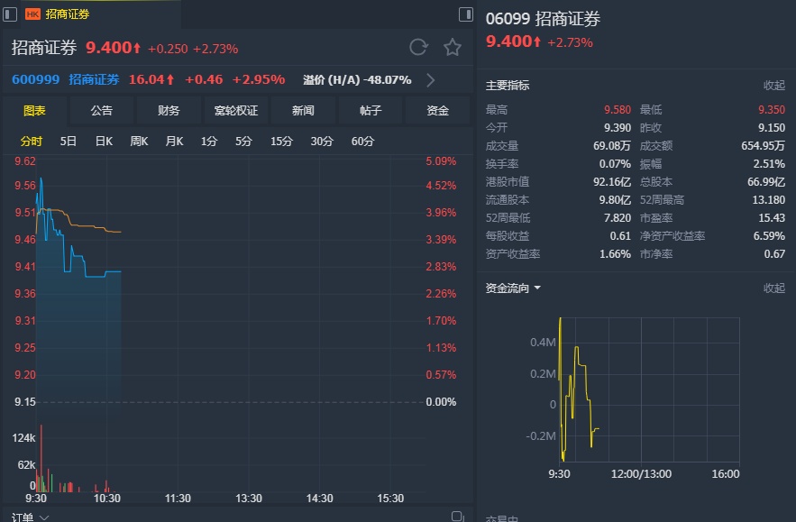Toggle the right sidebar panel icon

tap(465, 14)
